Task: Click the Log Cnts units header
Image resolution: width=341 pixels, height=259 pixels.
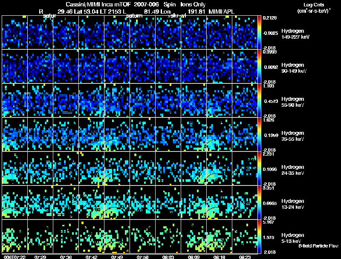Action: pos(314,8)
